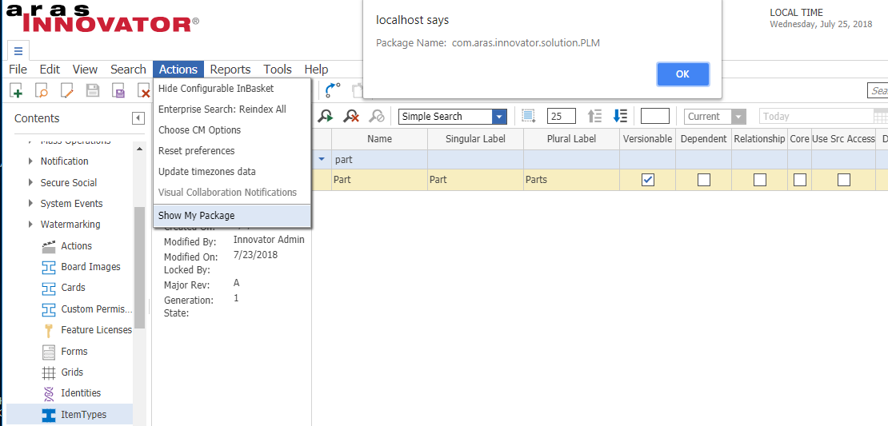Click the ItemTypes icon in tree
Image resolution: width=888 pixels, height=426 pixels.
click(x=50, y=415)
